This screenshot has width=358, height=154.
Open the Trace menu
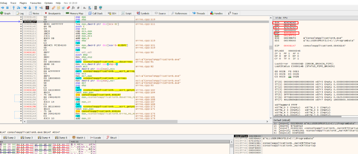pos(13,3)
